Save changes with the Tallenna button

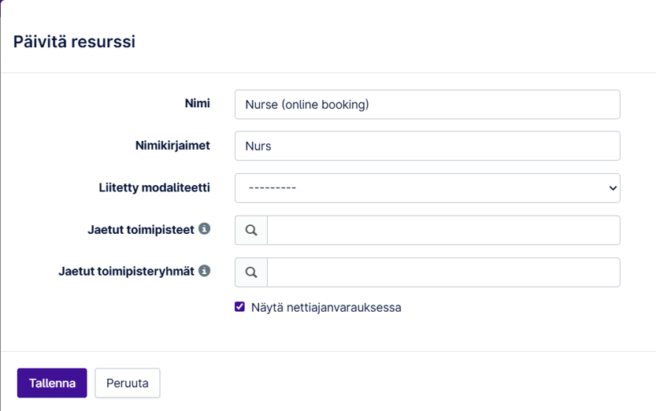[x=52, y=383]
